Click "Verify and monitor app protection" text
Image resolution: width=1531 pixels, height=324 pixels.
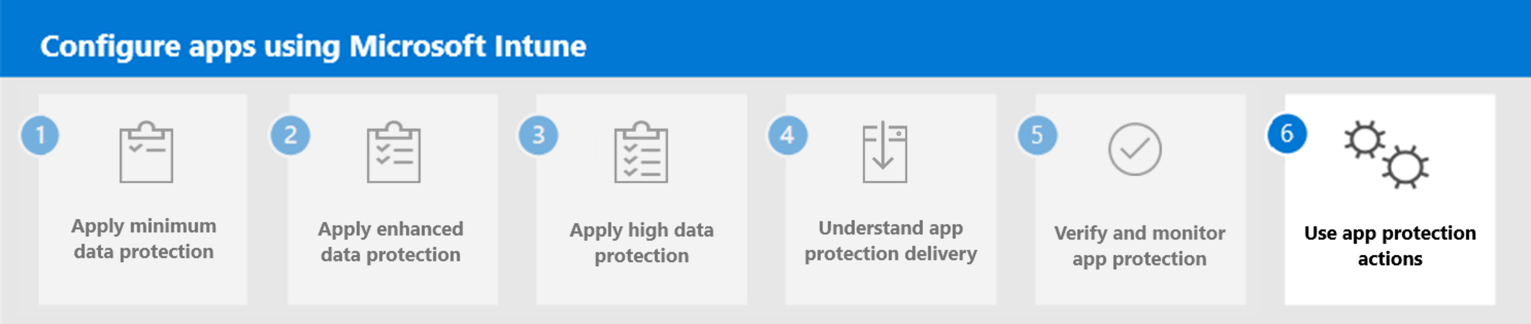click(1139, 246)
